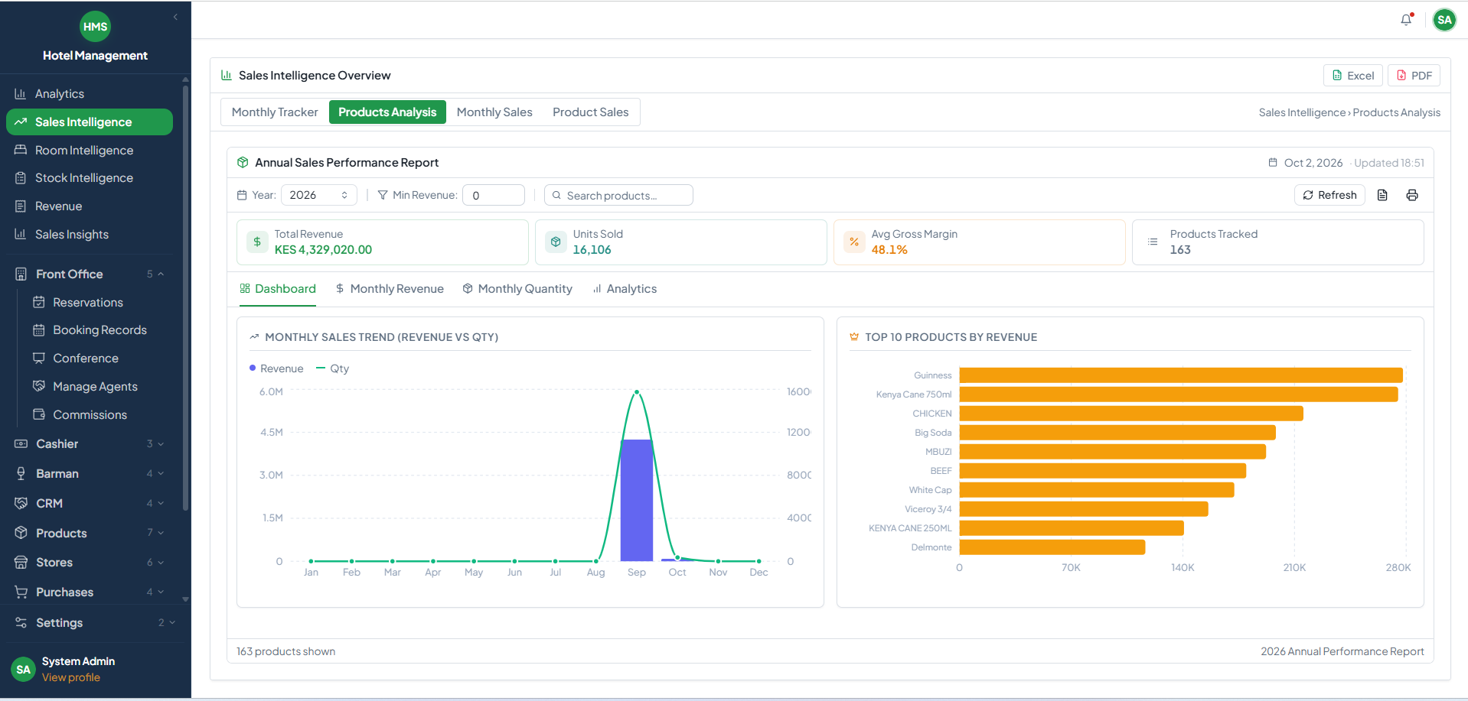
Task: Open the notifications bell
Action: pos(1406,20)
